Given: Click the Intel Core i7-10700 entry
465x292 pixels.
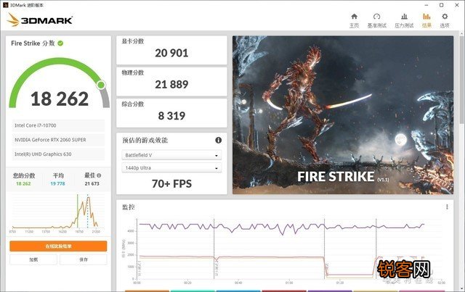Looking at the screenshot, I should (x=58, y=125).
